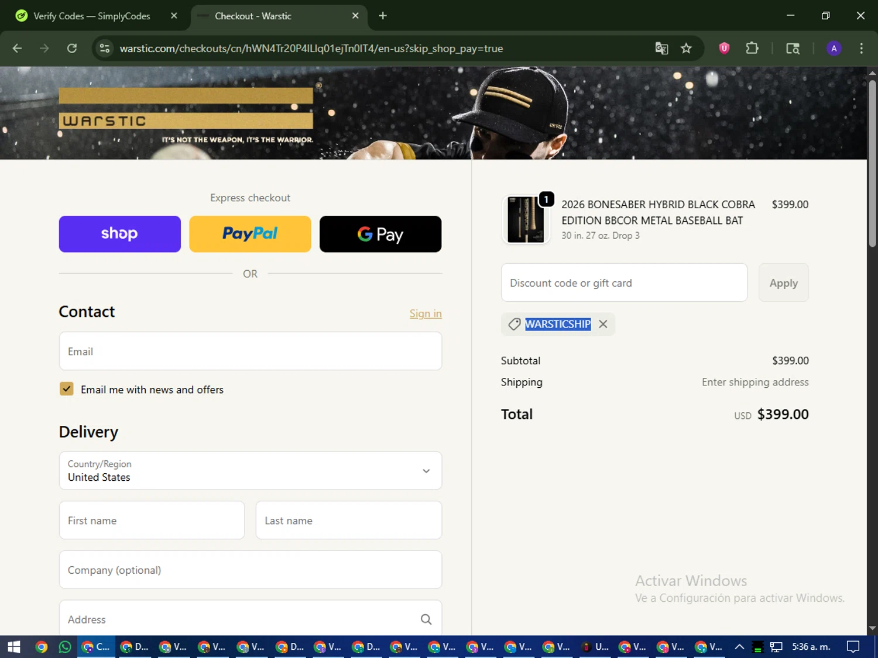Click the Enter shipping address text
The image size is (878, 658).
click(755, 382)
